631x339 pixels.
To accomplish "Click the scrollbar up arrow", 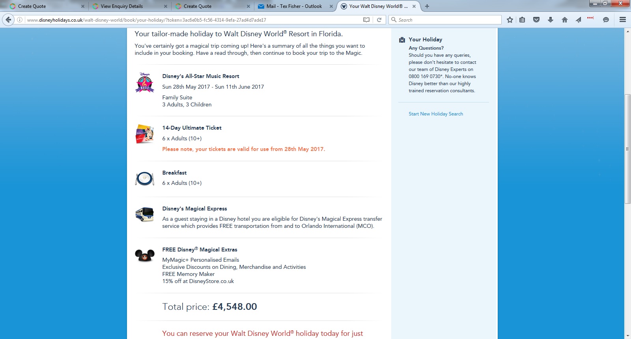I will (627, 31).
